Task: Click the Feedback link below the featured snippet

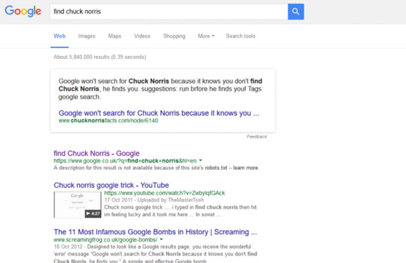Action: (x=258, y=136)
